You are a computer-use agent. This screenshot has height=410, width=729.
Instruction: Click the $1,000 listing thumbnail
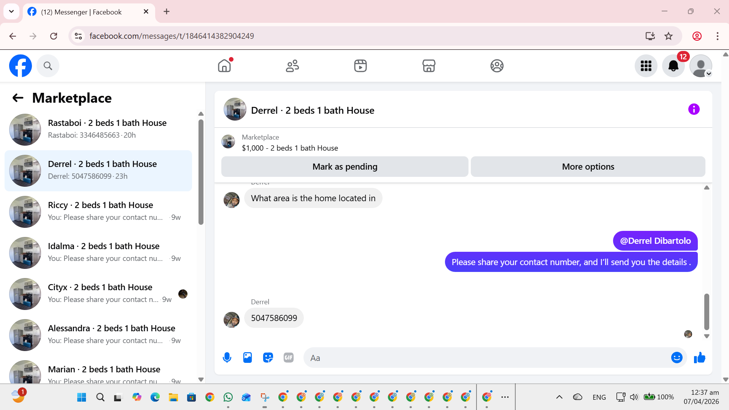click(228, 142)
